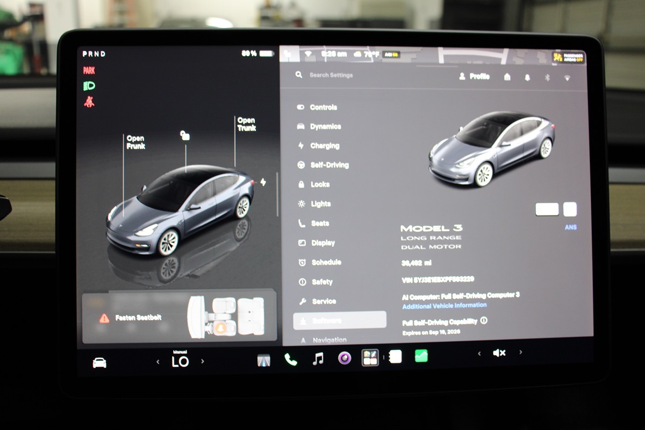
Task: Tap the charge port lightning bolt icon
Action: click(x=263, y=182)
